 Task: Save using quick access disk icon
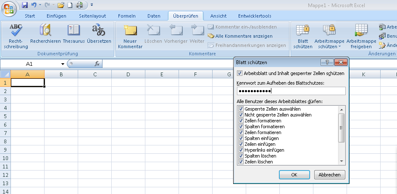25,5
